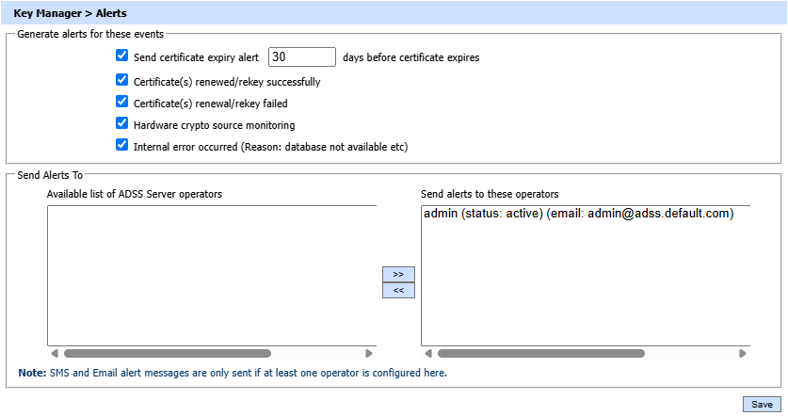Screen dimensions: 788x416
Task: Disable Certificate(s) renewal/rekey failed alert checkbox
Action: coord(121,102)
